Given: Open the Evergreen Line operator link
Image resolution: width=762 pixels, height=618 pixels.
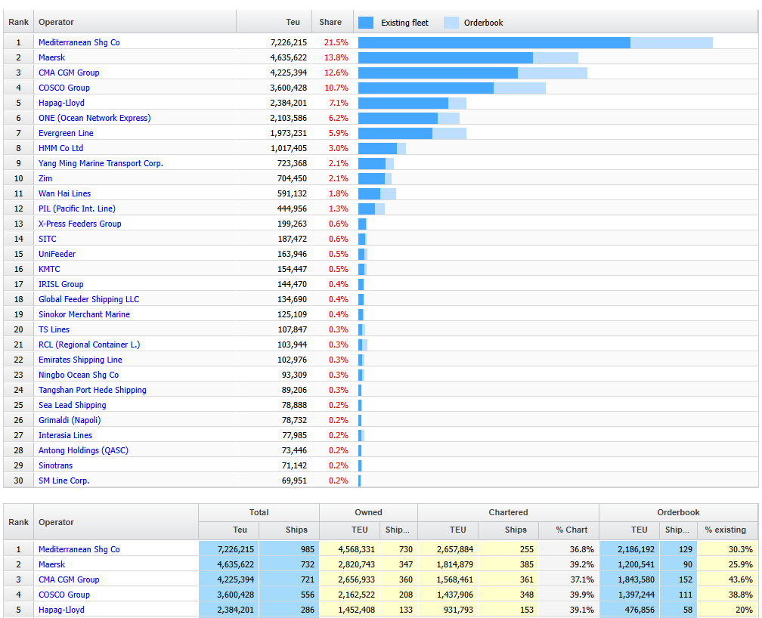Looking at the screenshot, I should (x=66, y=133).
